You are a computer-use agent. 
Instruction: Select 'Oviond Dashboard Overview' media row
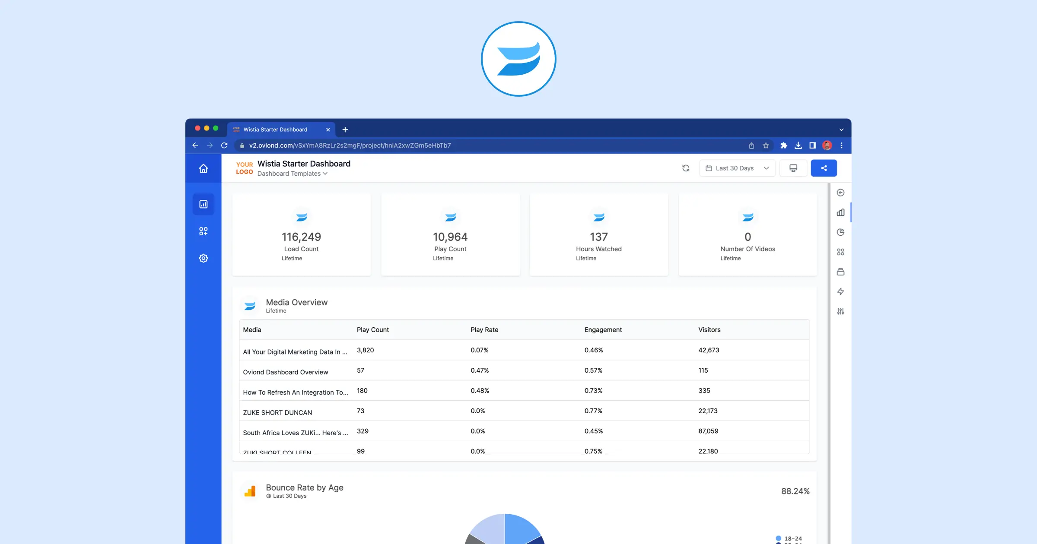tap(524, 370)
